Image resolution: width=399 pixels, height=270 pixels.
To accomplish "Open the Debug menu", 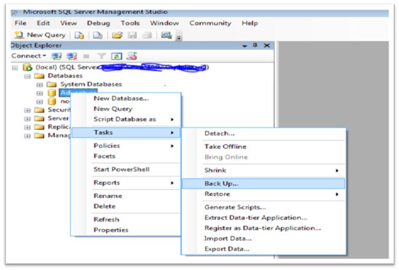I will pyautogui.click(x=98, y=23).
